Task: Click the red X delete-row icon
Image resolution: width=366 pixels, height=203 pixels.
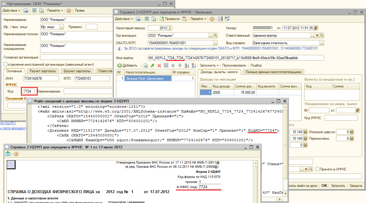Action: (159, 65)
